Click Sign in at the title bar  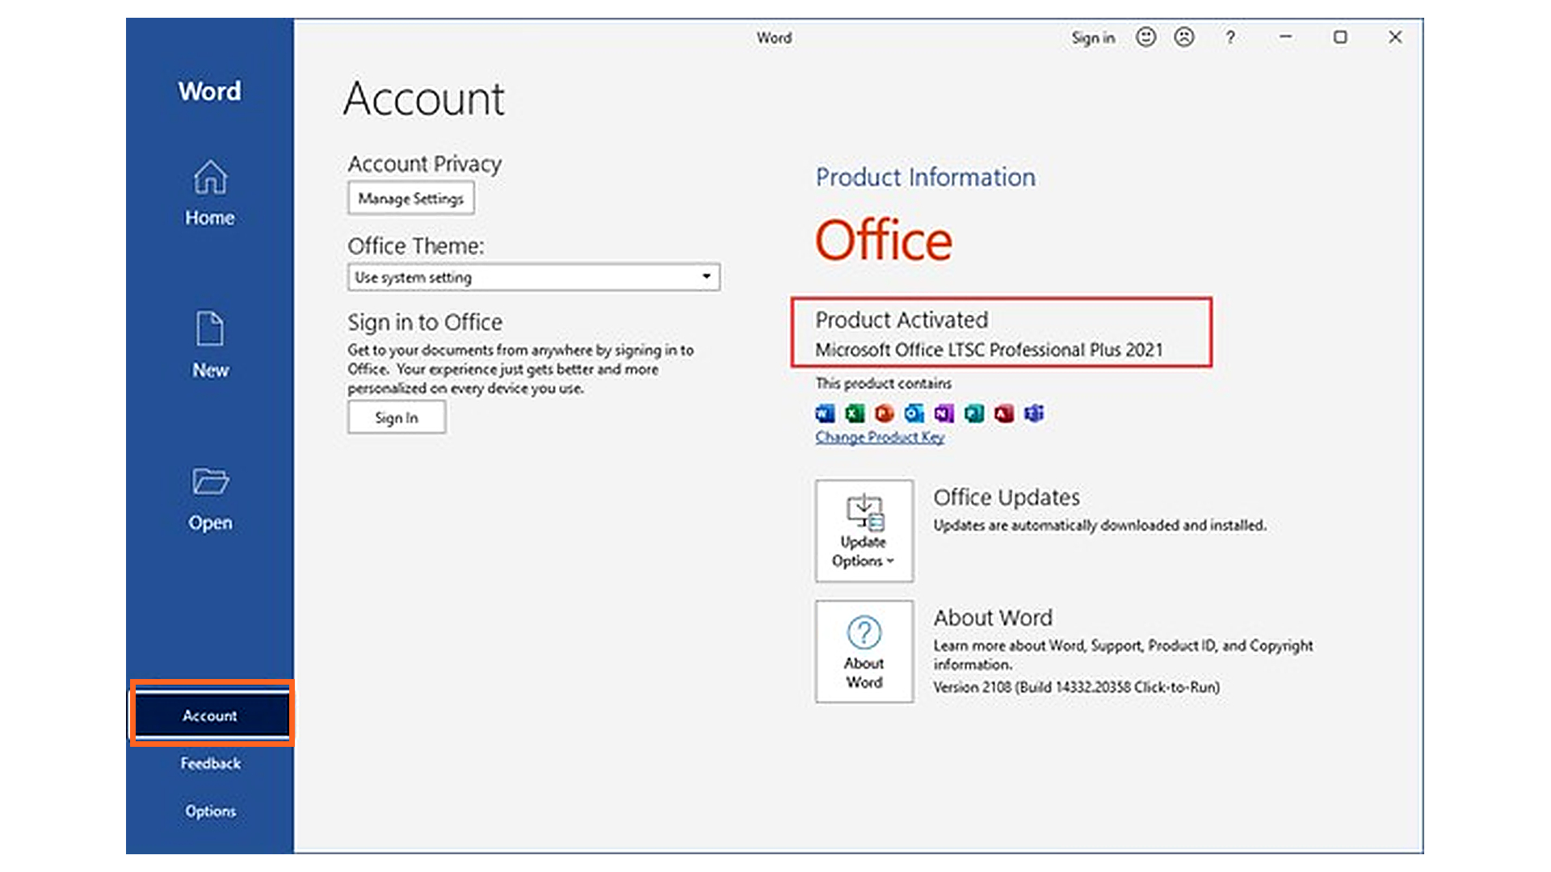pos(1093,38)
